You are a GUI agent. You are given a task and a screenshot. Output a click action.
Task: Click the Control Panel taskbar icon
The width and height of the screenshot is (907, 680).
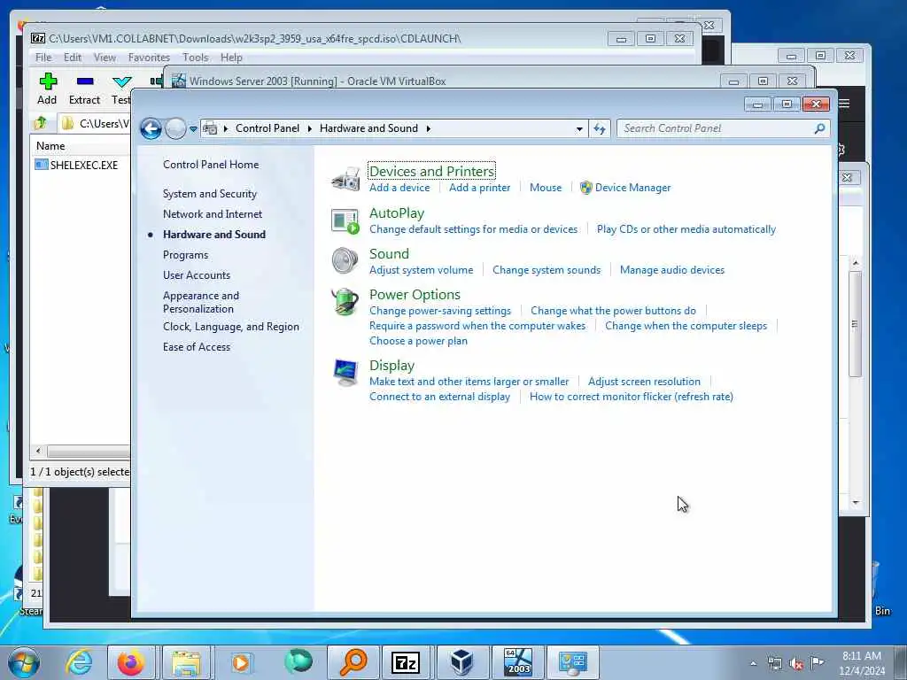pos(573,662)
